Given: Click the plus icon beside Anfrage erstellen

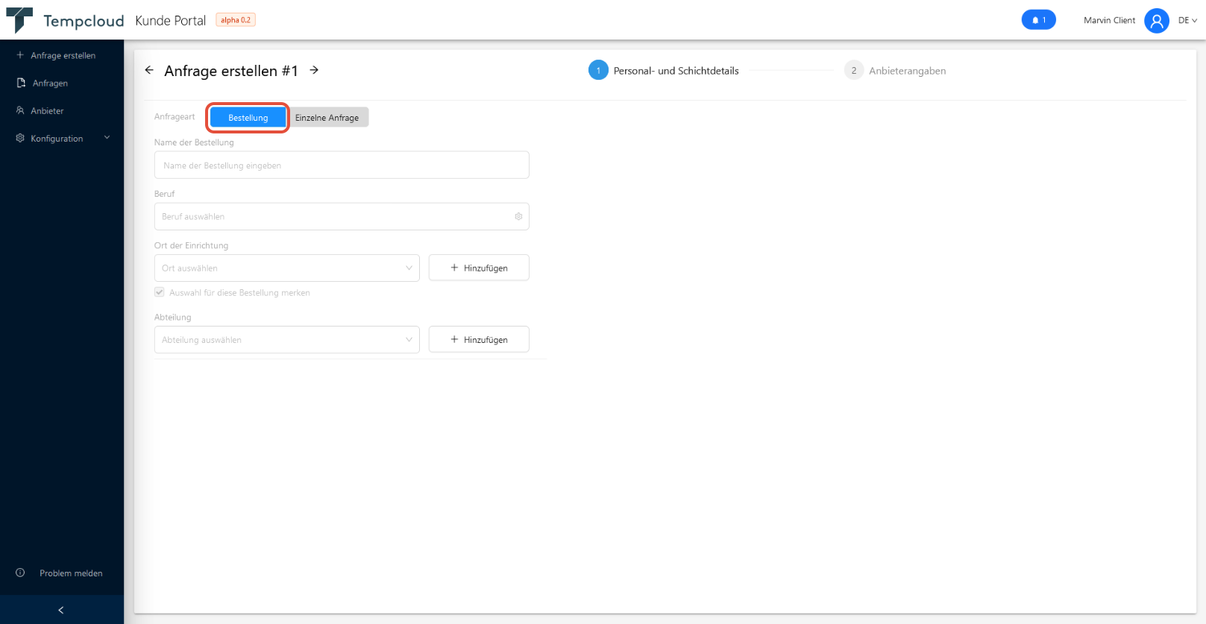Looking at the screenshot, I should 20,55.
